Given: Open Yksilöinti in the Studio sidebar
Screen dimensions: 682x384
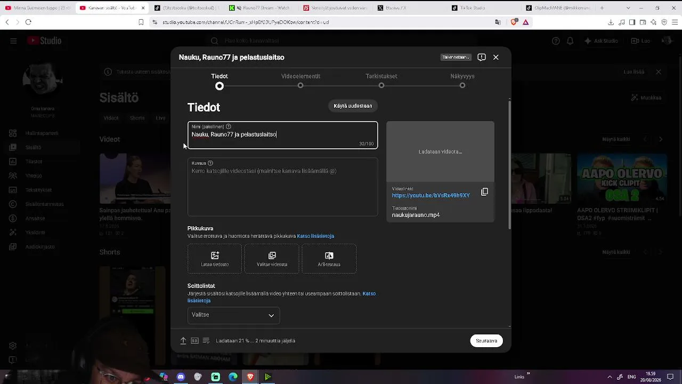Looking at the screenshot, I should [35, 233].
